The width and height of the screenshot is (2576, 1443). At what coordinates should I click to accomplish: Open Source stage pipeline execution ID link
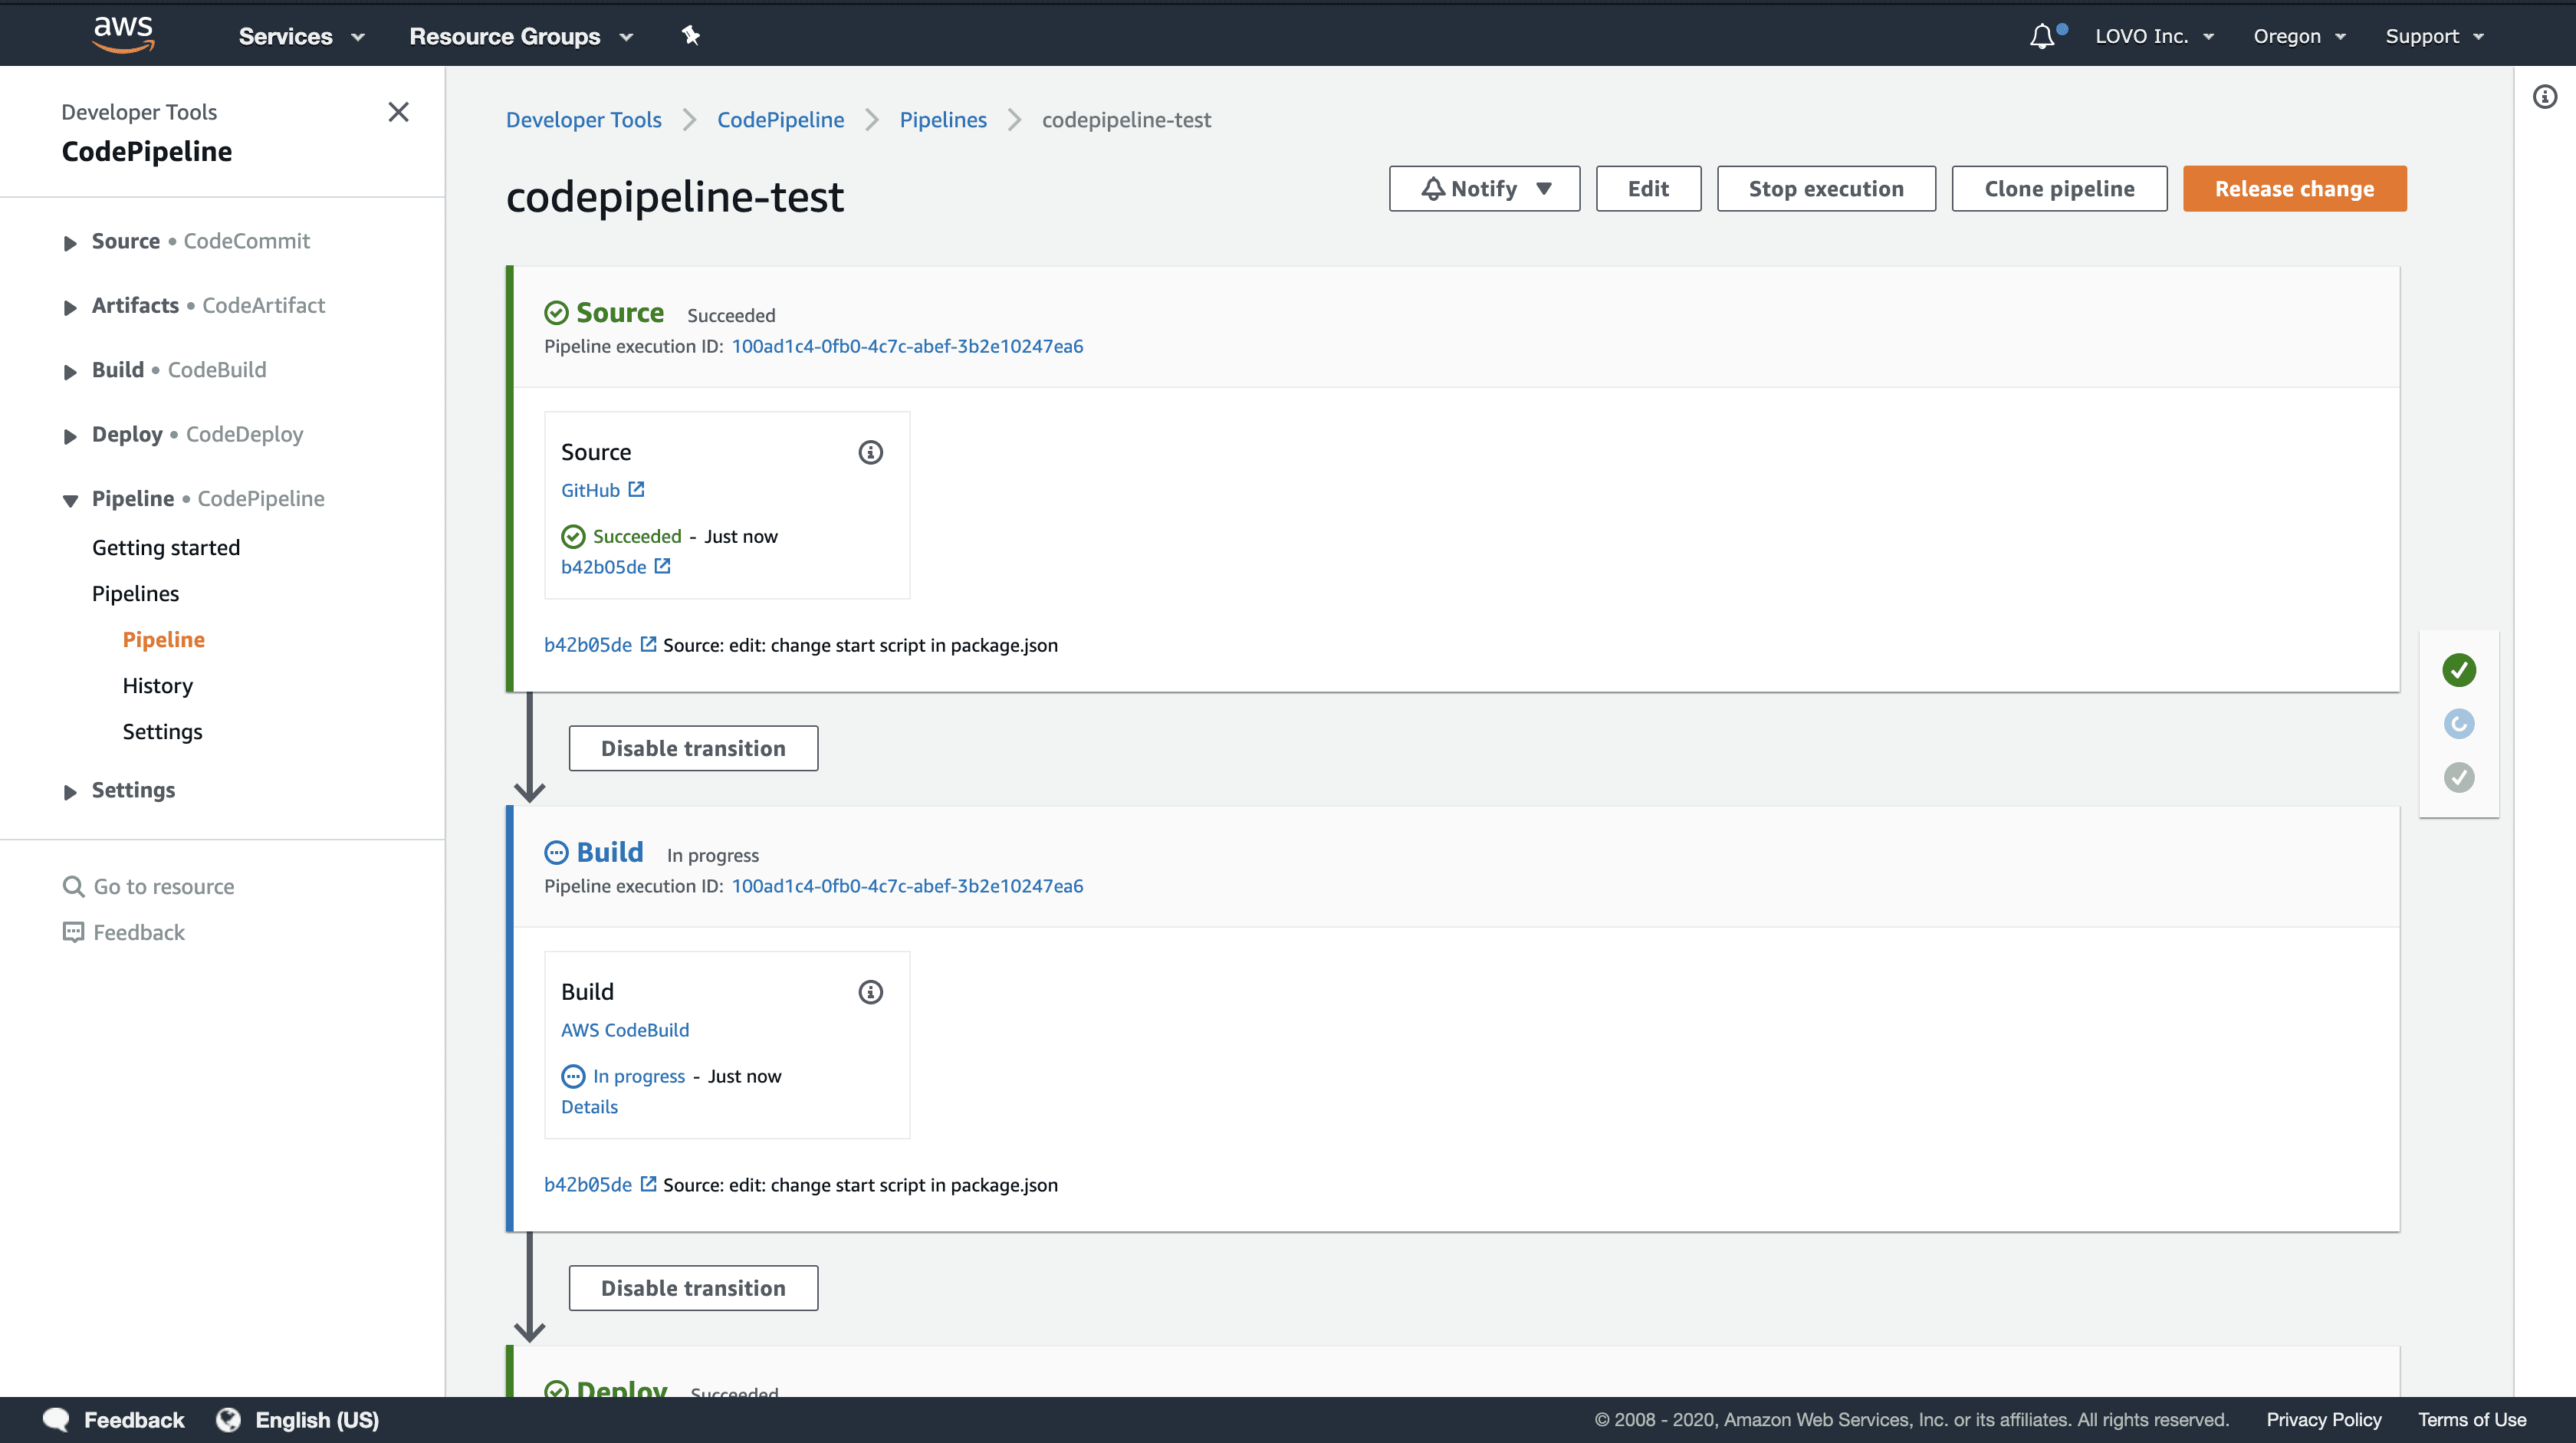[907, 347]
